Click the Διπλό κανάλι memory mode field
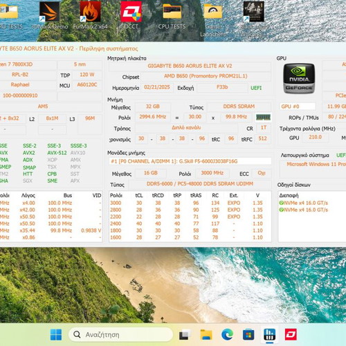Viewport: 346px width, 346px height. (186, 127)
